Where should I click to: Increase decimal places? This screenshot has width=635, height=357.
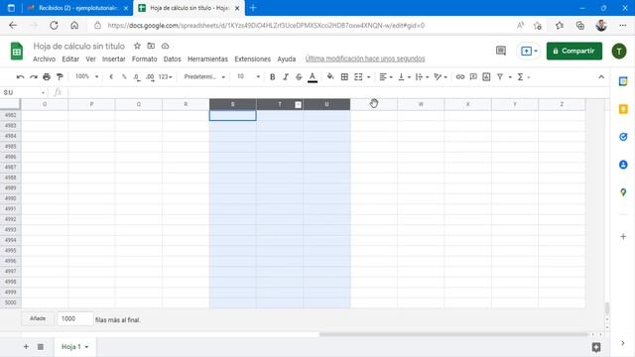(150, 77)
